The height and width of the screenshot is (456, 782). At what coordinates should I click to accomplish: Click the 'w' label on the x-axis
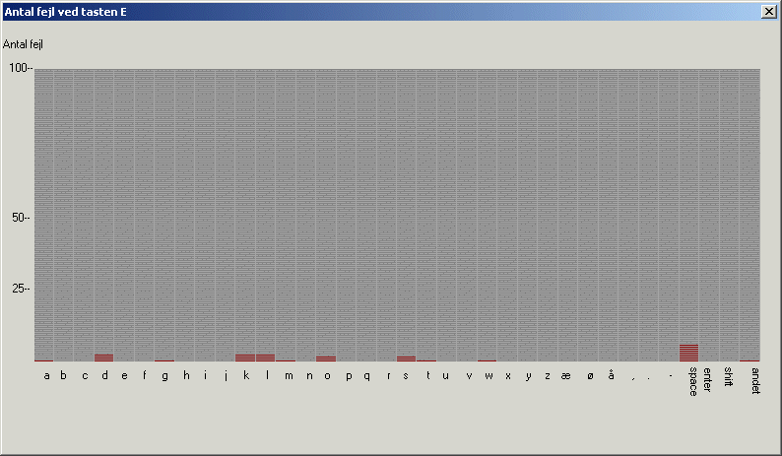coord(488,375)
